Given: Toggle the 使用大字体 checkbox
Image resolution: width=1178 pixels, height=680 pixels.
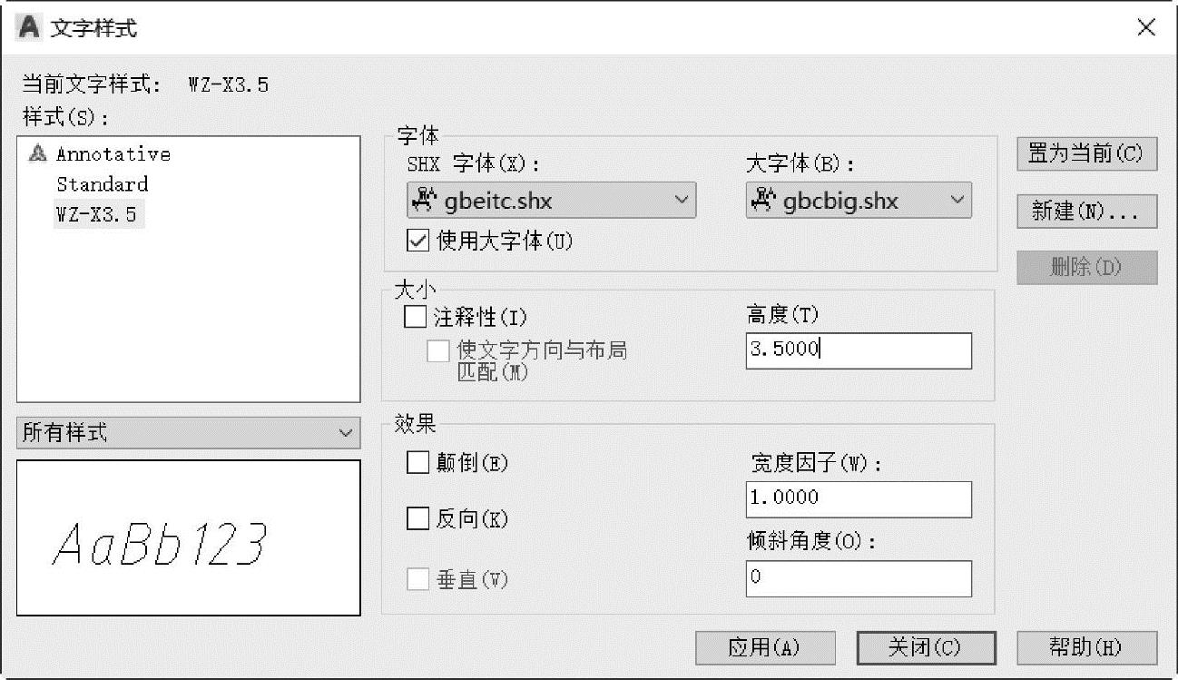Looking at the screenshot, I should (418, 241).
